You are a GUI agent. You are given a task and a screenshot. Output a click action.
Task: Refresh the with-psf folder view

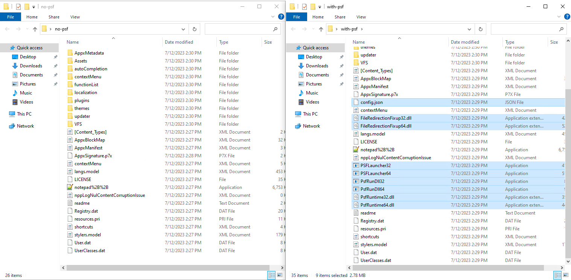pyautogui.click(x=481, y=29)
